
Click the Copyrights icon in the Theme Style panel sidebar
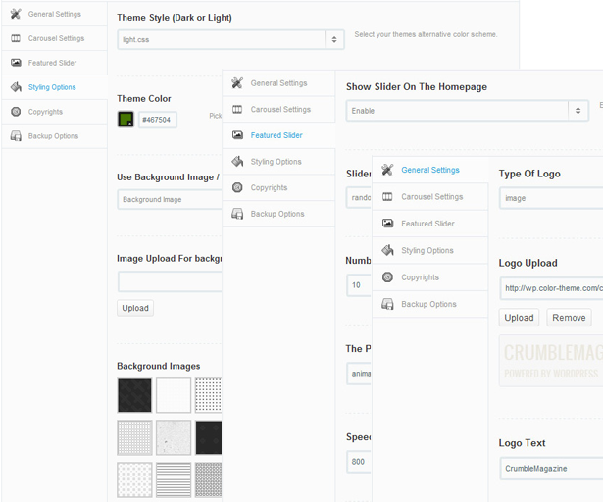click(x=16, y=112)
